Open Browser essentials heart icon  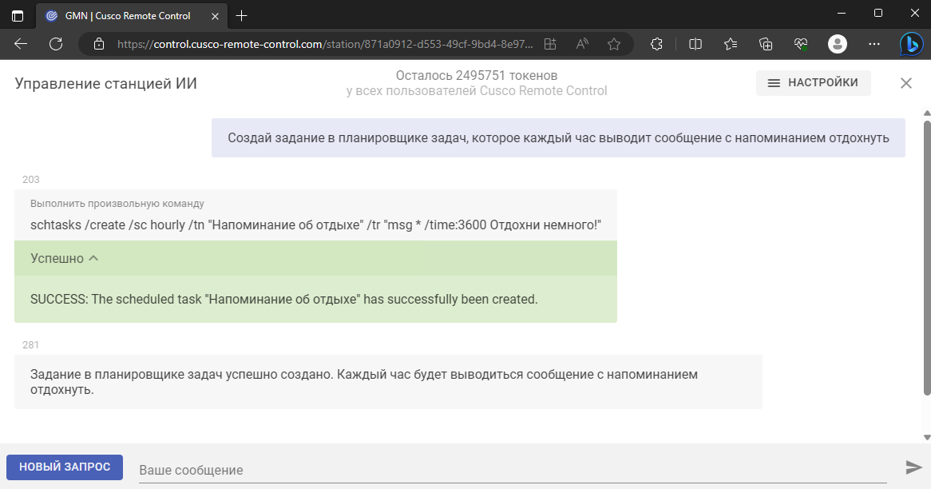point(801,44)
